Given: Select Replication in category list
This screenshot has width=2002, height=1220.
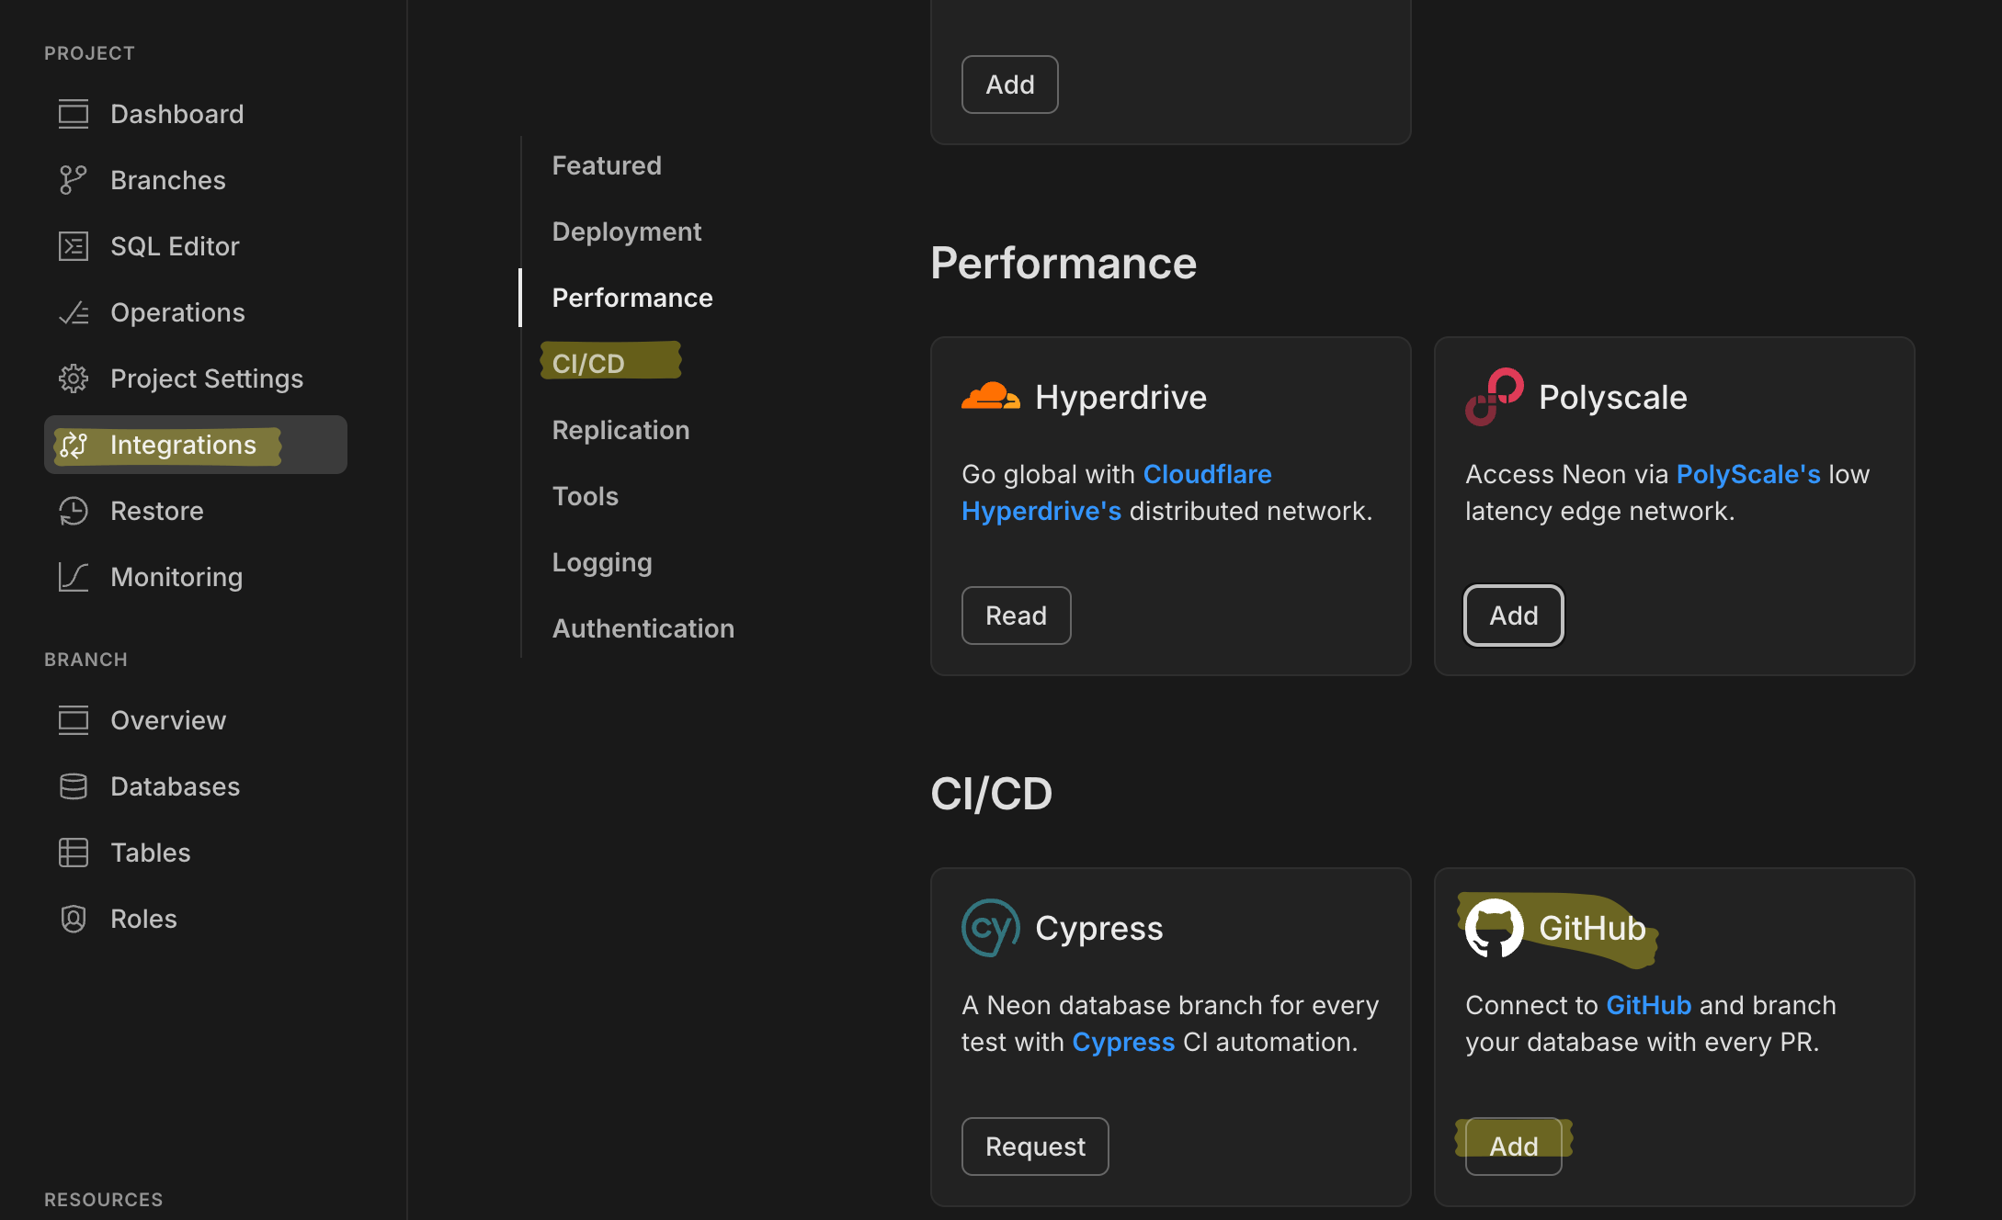Looking at the screenshot, I should pyautogui.click(x=620, y=430).
